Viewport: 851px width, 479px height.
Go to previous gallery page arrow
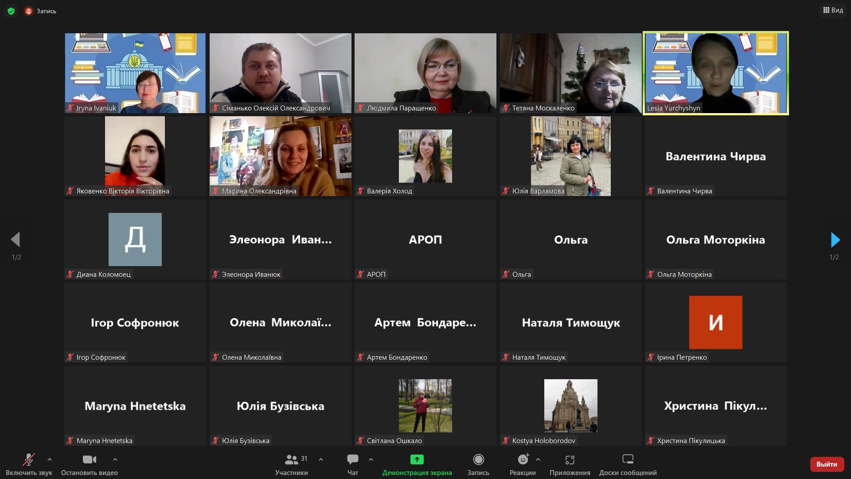pyautogui.click(x=16, y=239)
